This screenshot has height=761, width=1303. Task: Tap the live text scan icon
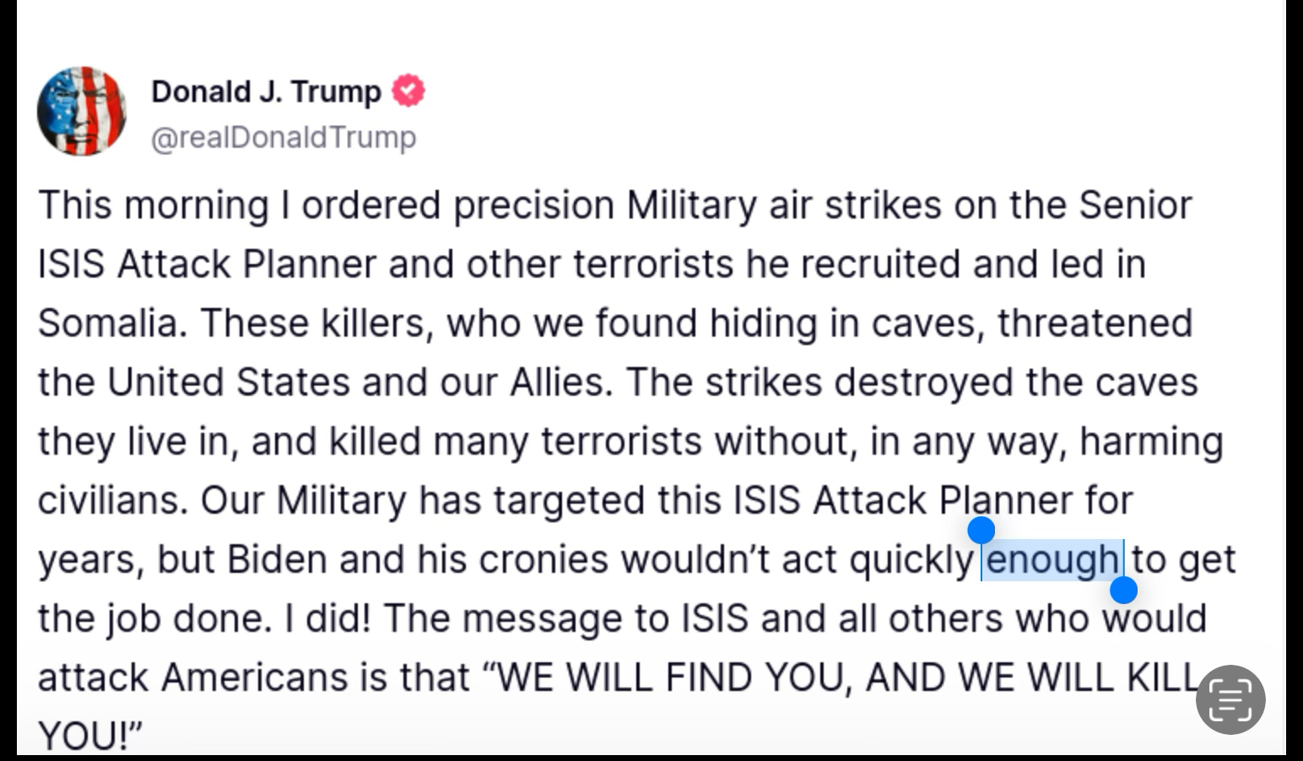[1230, 699]
